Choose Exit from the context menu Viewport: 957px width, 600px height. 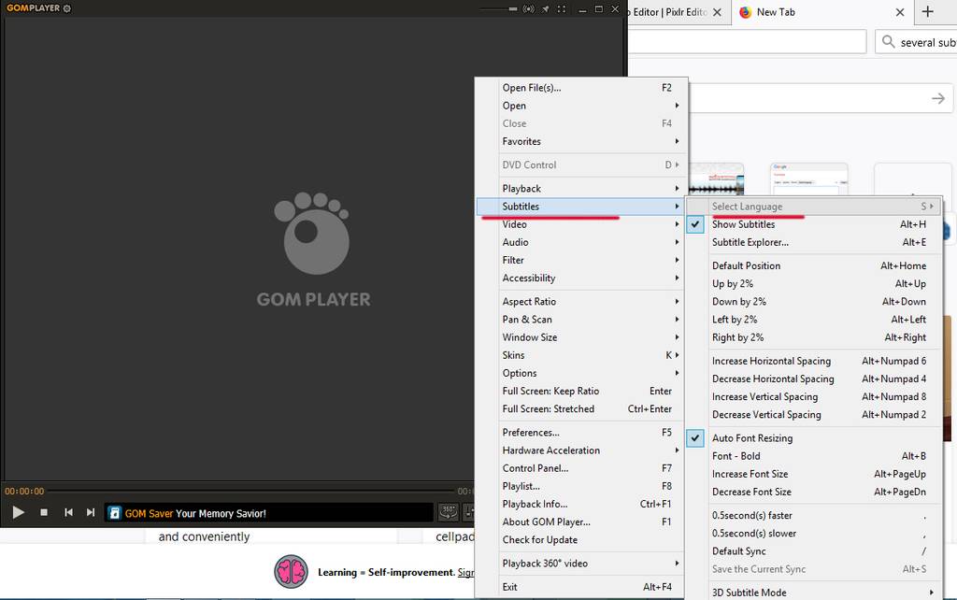[x=581, y=587]
